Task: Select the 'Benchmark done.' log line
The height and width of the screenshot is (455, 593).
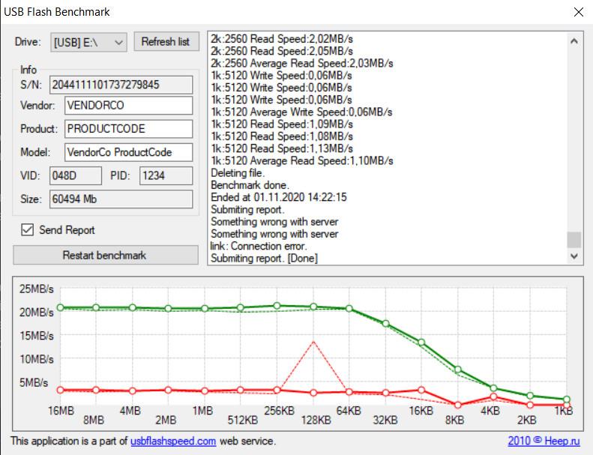Action: click(x=250, y=185)
